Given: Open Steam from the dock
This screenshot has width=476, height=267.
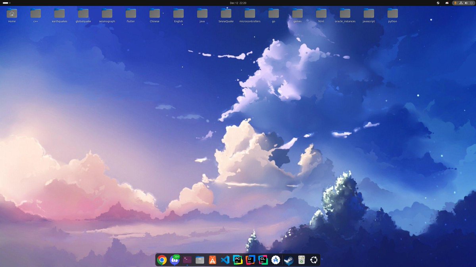Looking at the screenshot, I should coord(289,260).
